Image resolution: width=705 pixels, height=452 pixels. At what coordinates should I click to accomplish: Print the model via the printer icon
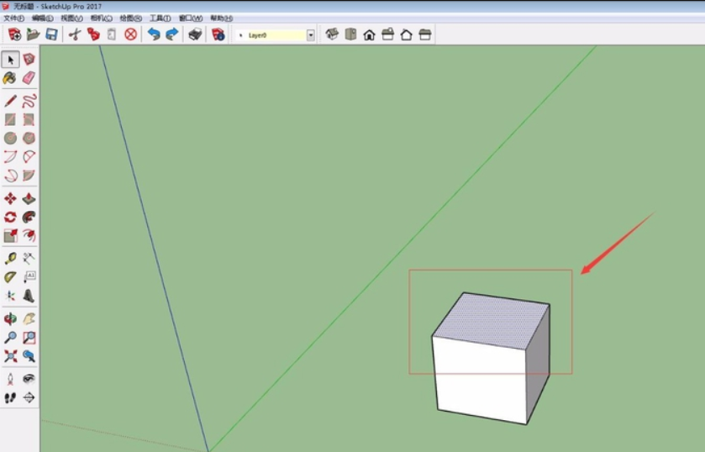click(x=195, y=34)
